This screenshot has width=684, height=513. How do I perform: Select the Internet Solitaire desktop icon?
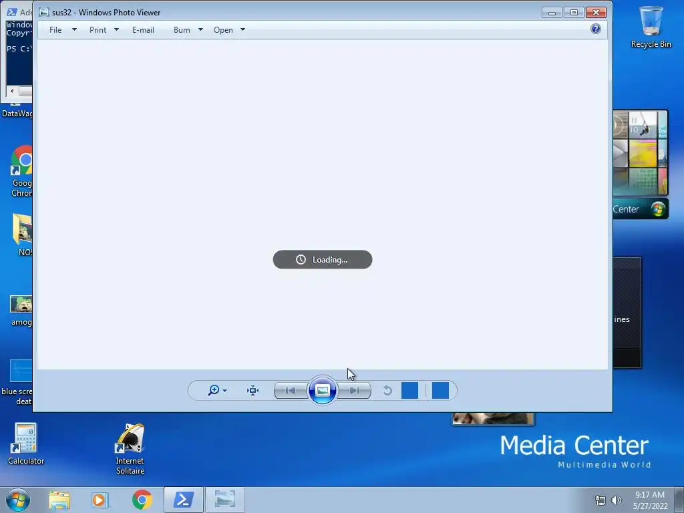coord(130,449)
